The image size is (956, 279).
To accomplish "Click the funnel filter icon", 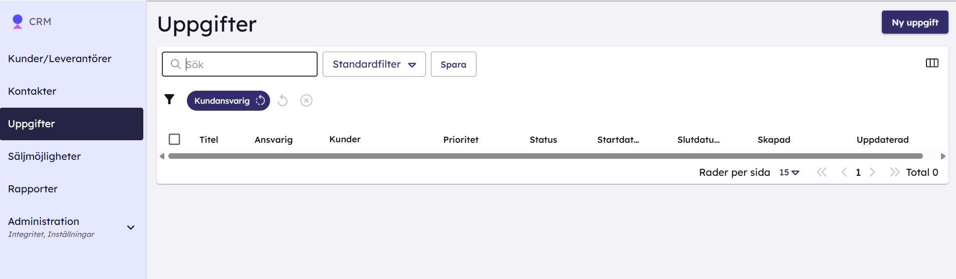I will 169,100.
